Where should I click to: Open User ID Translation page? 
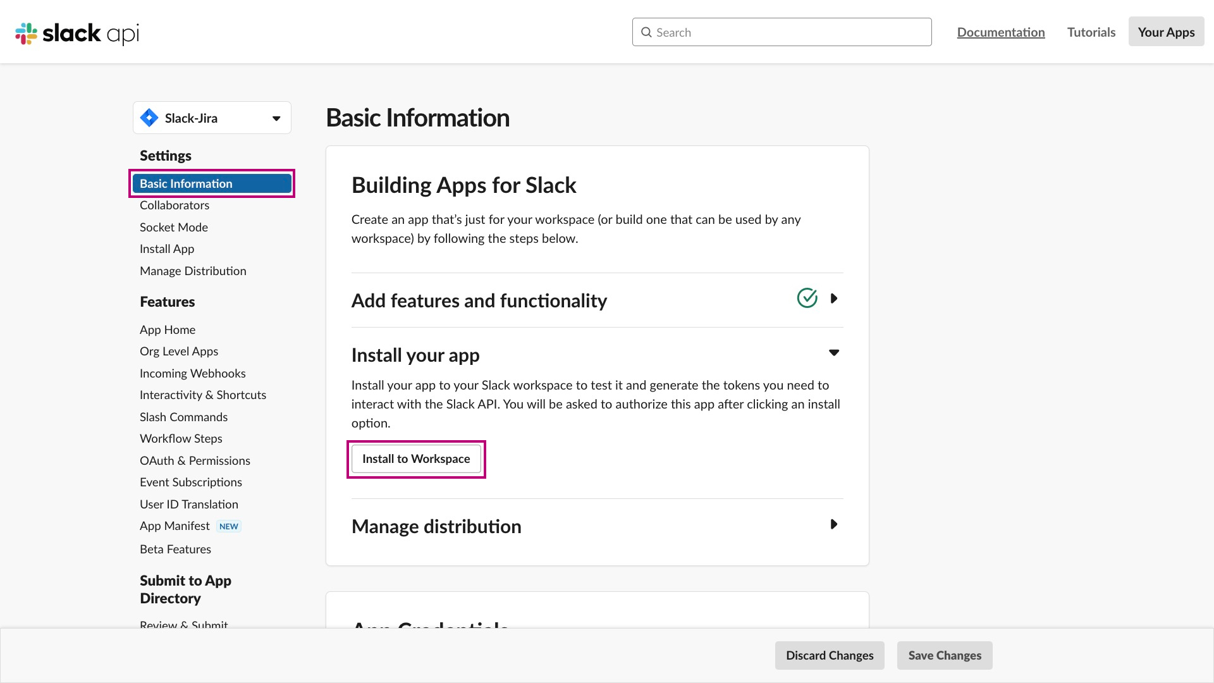click(189, 505)
